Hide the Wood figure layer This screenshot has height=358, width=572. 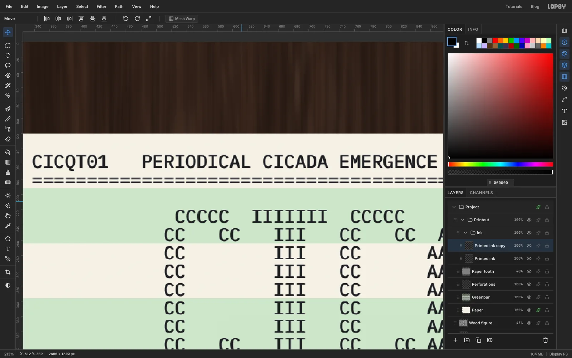point(529,323)
